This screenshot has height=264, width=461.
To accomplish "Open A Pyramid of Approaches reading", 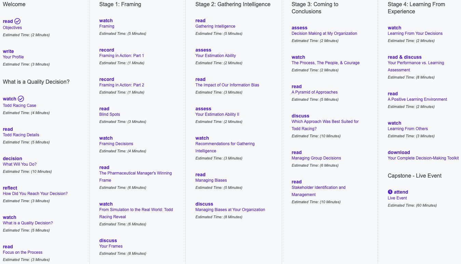I will (315, 92).
